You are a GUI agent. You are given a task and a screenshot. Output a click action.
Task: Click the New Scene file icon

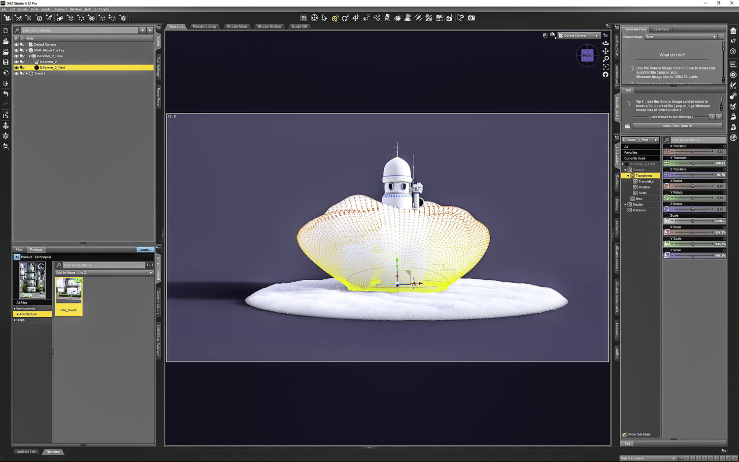(x=6, y=31)
